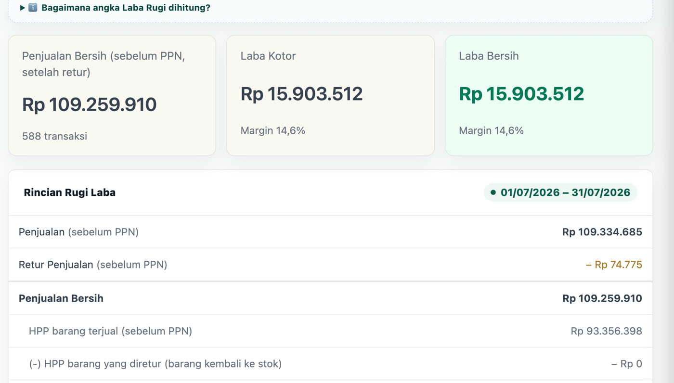Image resolution: width=674 pixels, height=383 pixels.
Task: Click "HPP barang terjual (sebelum PPN)" row
Action: pos(330,331)
